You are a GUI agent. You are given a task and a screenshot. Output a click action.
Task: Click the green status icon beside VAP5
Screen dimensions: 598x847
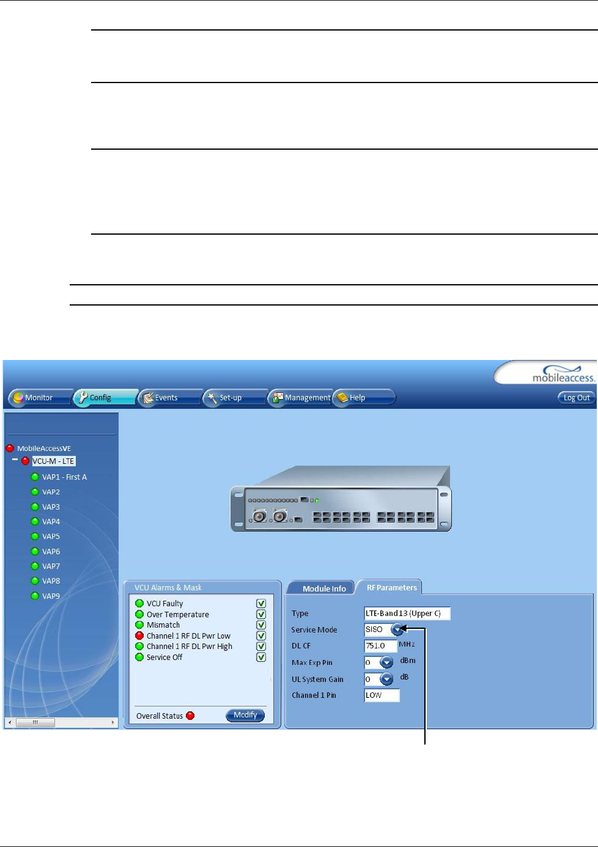(x=35, y=537)
